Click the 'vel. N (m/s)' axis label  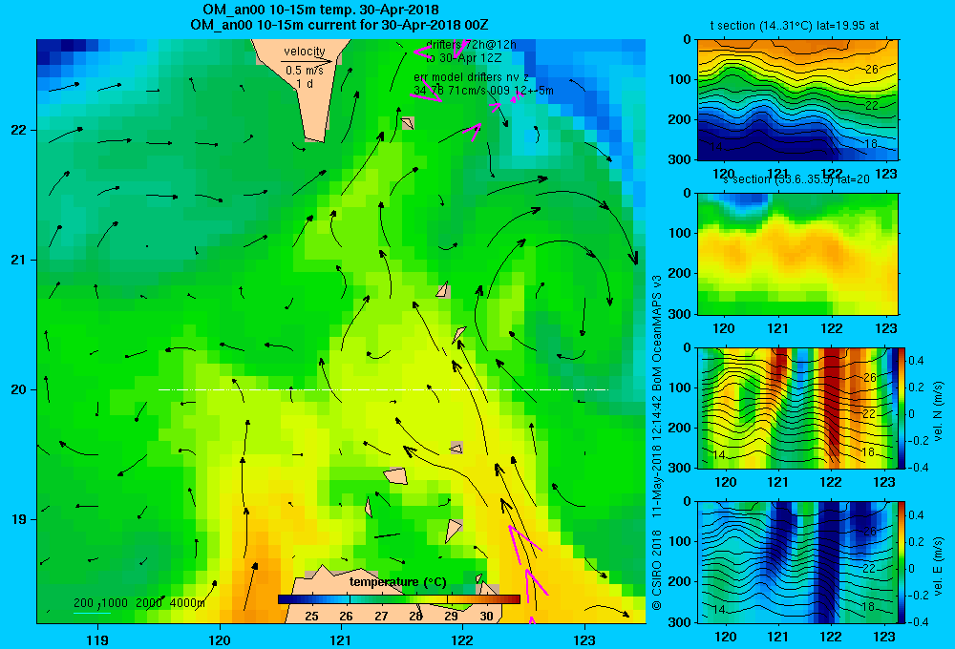[938, 411]
